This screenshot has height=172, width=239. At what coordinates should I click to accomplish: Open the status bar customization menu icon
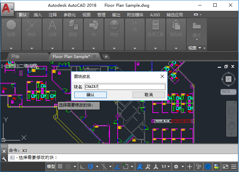234,167
